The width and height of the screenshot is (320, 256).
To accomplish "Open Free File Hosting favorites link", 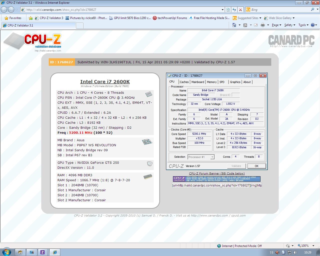I will tap(209, 18).
